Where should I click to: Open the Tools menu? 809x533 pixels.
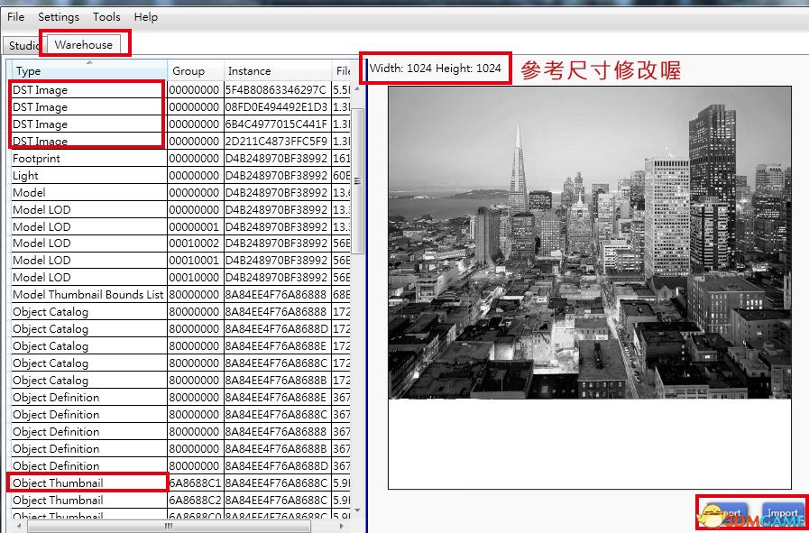106,16
